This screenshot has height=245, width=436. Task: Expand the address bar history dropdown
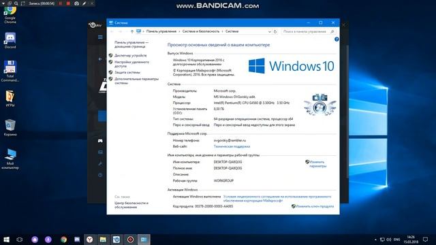(270, 32)
